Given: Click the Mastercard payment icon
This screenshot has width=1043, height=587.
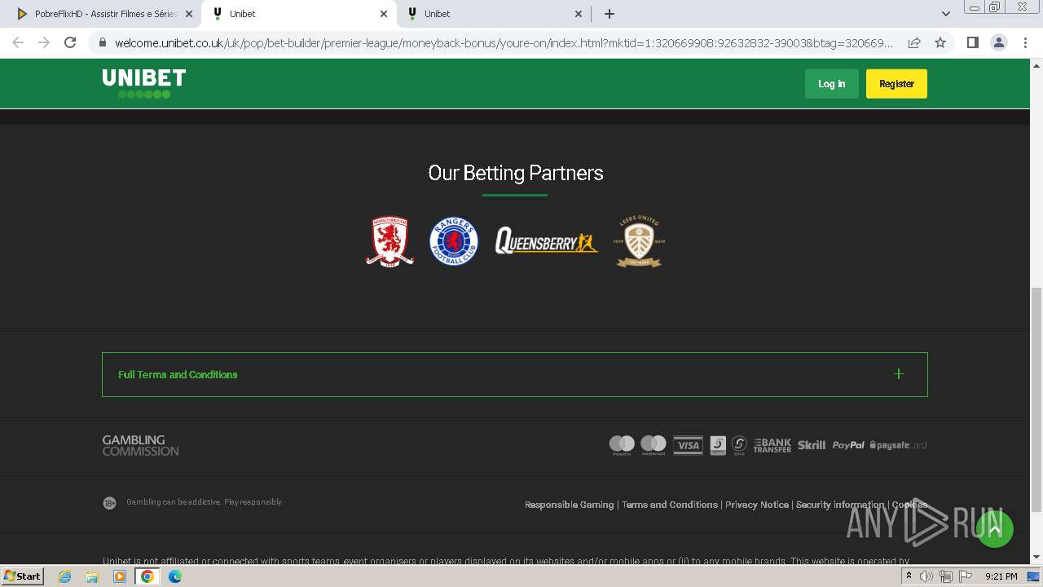Looking at the screenshot, I should point(654,445).
